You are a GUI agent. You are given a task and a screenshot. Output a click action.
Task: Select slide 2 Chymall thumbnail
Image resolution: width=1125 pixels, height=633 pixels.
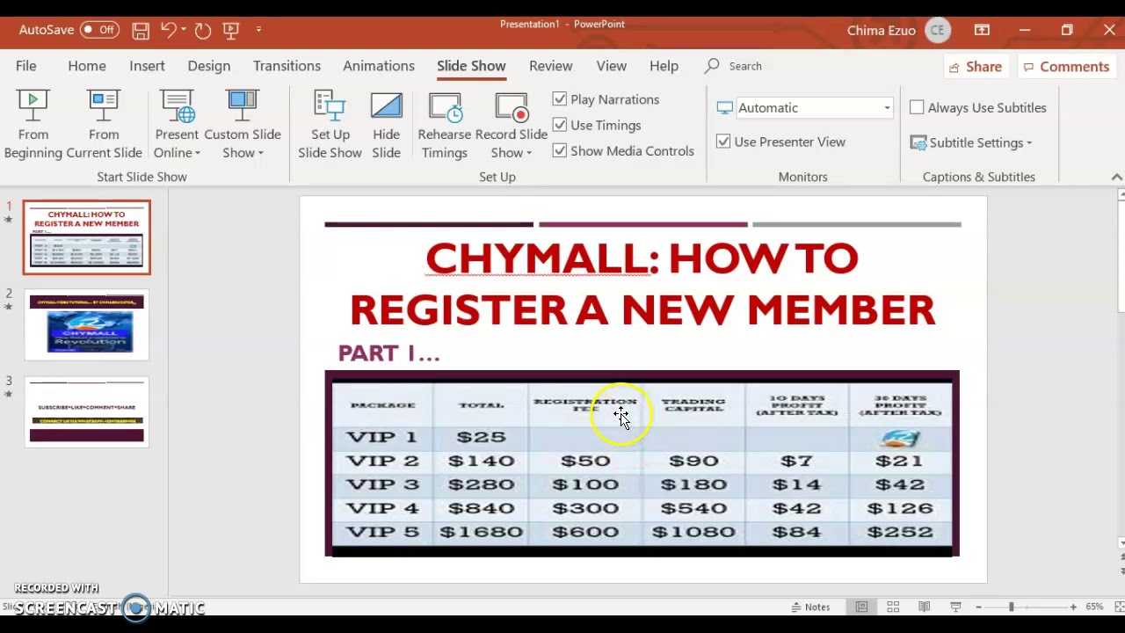pos(87,324)
